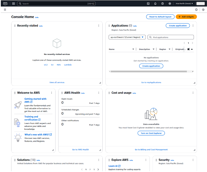The width and height of the screenshot is (207, 172).
Task: Click the AWS Health resize corner handle
Action: (x=100, y=150)
